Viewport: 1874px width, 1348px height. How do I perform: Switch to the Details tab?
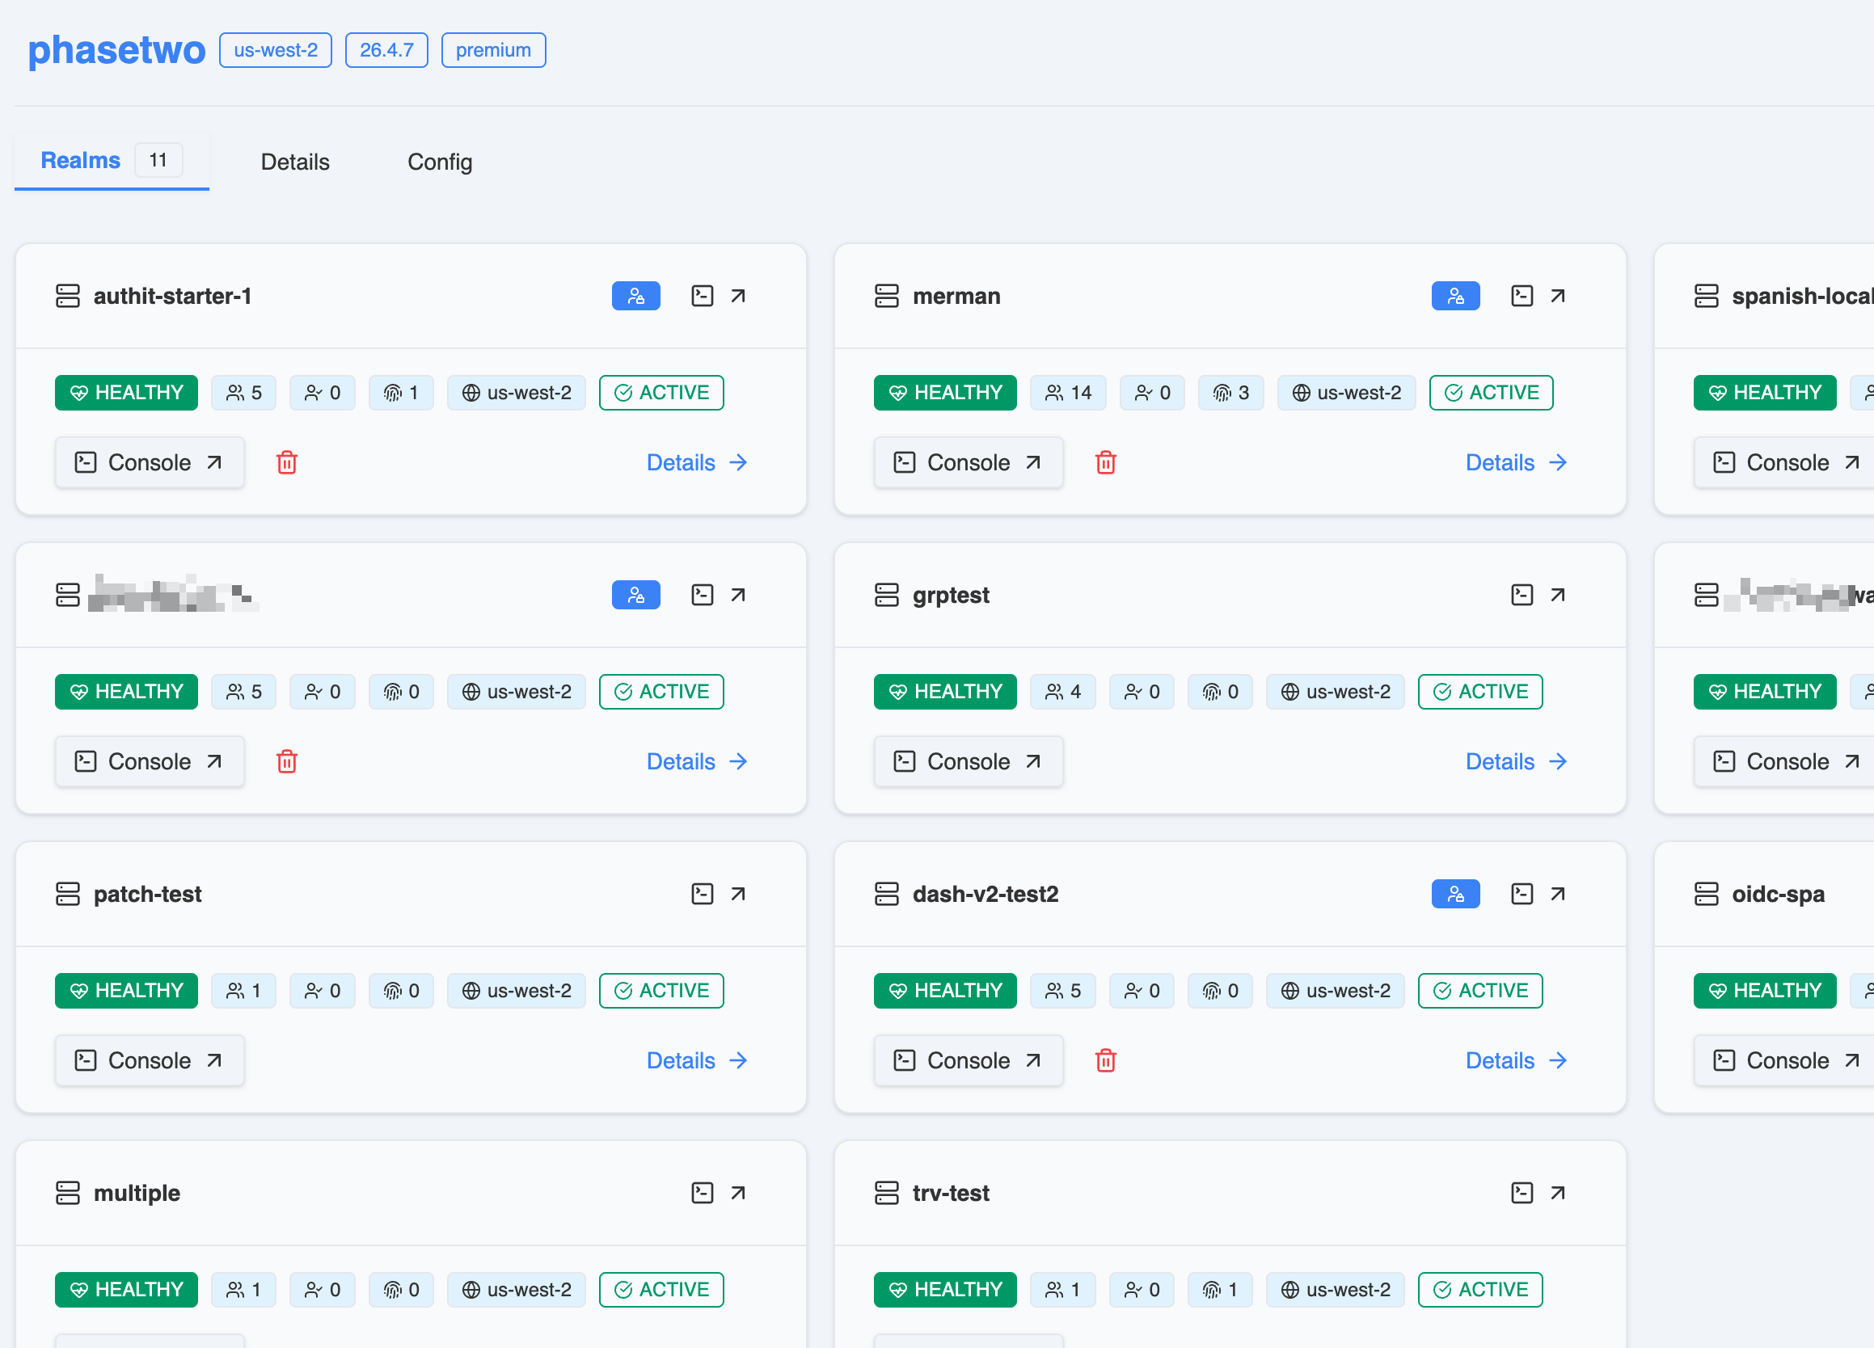(295, 162)
